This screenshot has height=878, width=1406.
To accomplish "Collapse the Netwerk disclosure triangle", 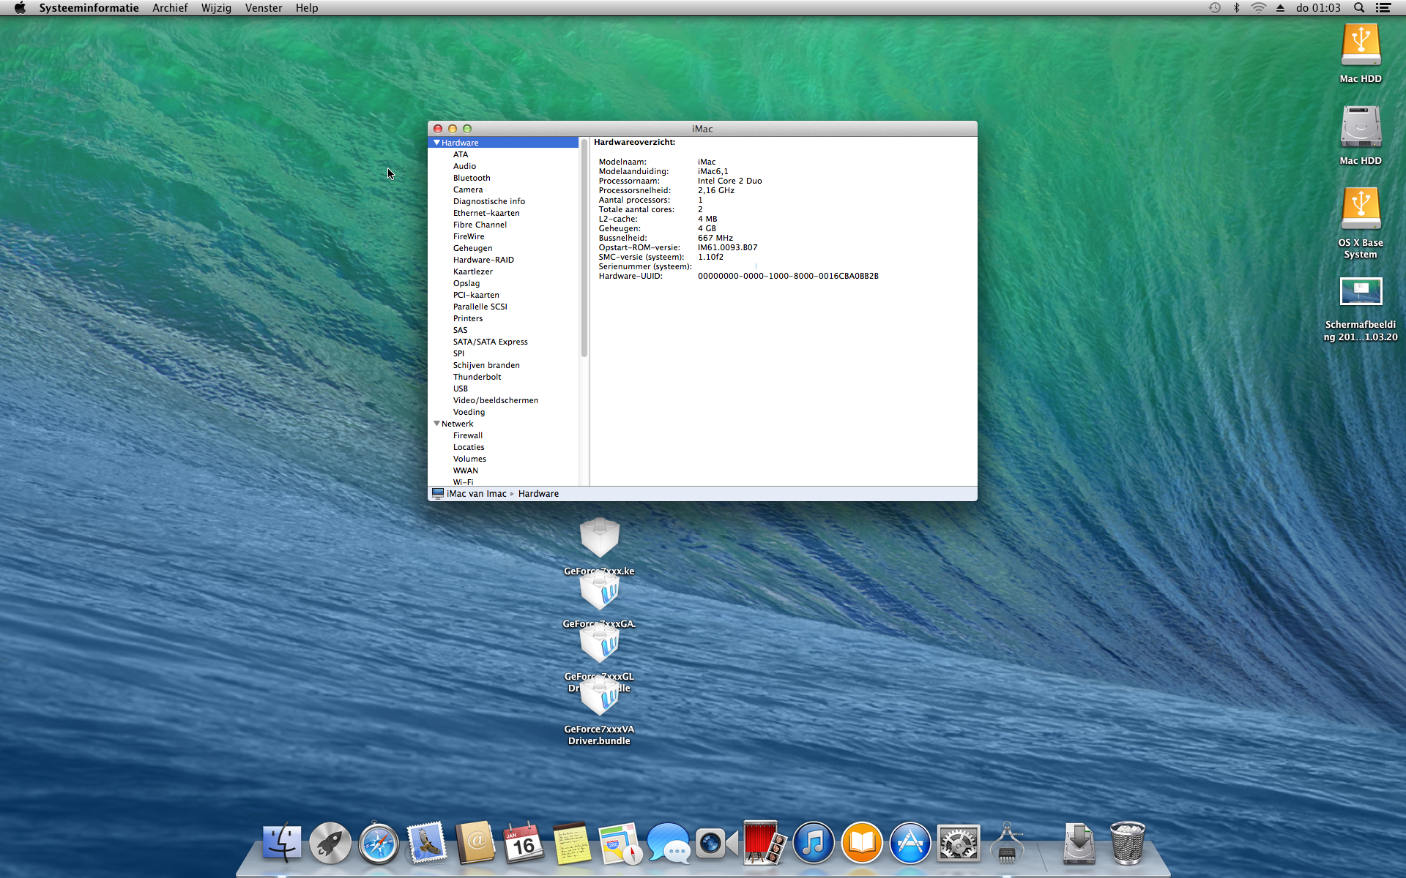I will click(436, 424).
